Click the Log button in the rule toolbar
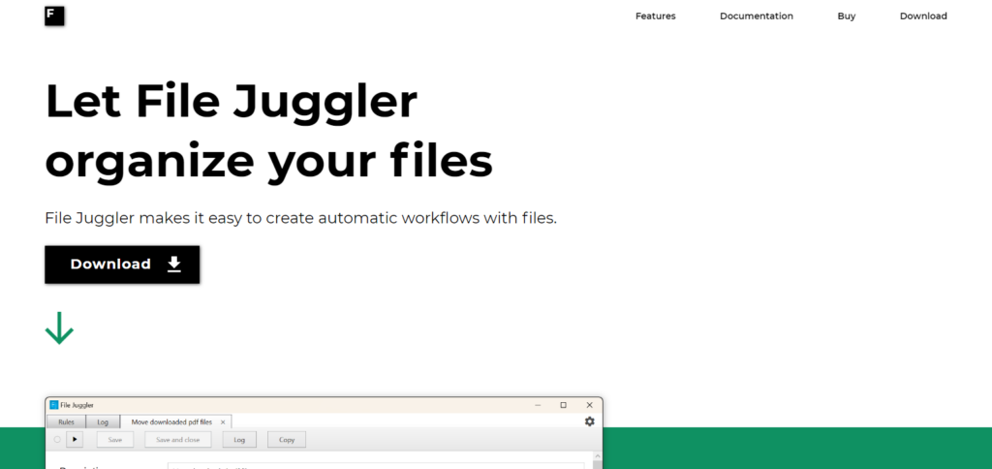 tap(238, 440)
